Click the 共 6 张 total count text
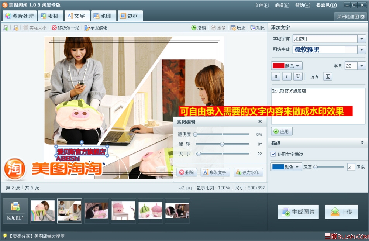This screenshot has height=241, width=369. tap(32, 188)
